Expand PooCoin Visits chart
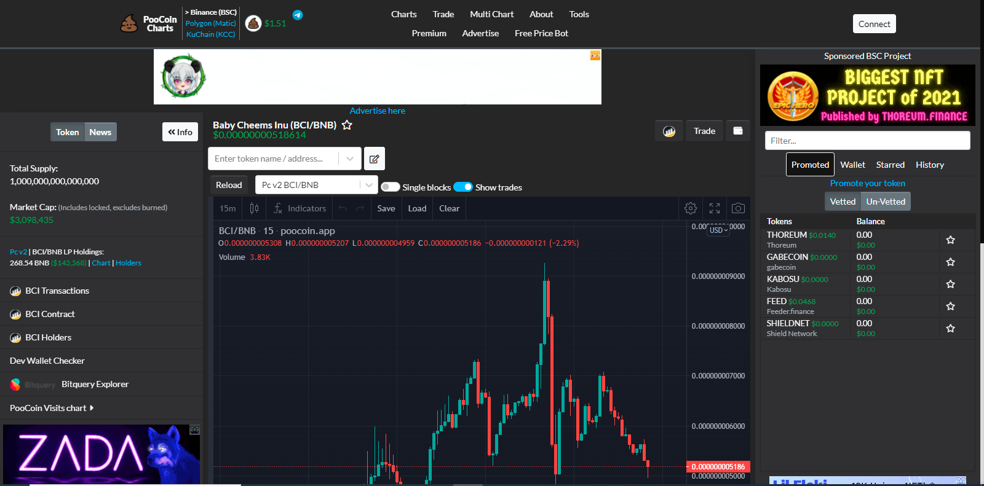This screenshot has width=984, height=486. [52, 408]
